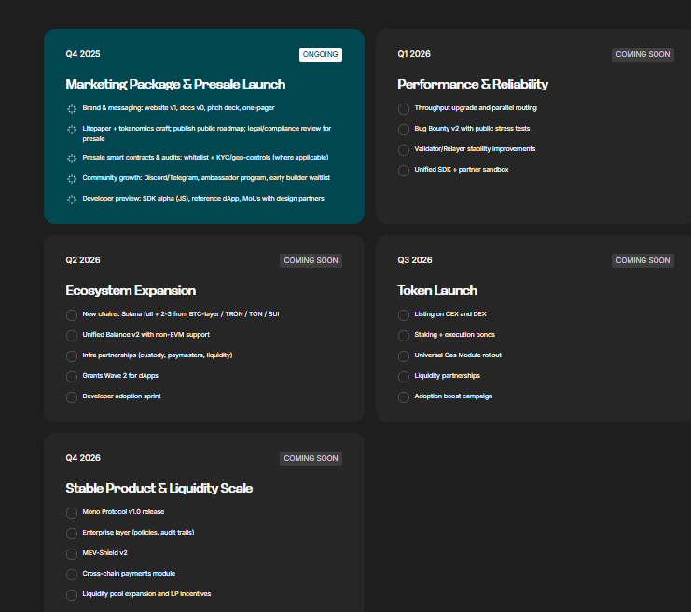Click the spinner icon beside Presale smart contracts
691x612 pixels.
click(72, 159)
